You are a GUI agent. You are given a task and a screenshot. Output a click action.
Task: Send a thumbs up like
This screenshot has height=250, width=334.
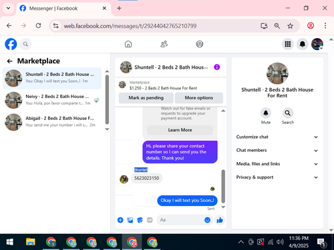pyautogui.click(x=220, y=220)
